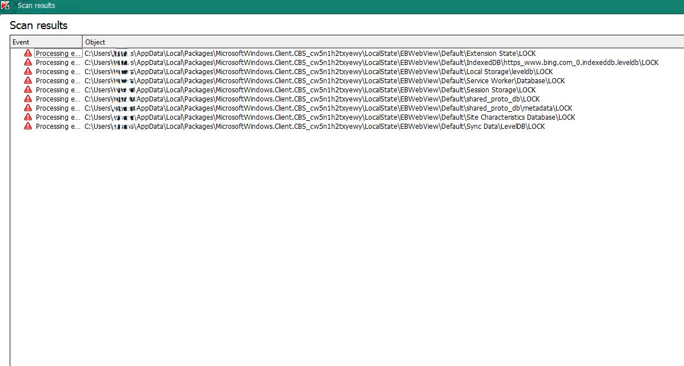Select the https_www.bing.com_0.indexeddb.leveldb path entry

(371, 63)
